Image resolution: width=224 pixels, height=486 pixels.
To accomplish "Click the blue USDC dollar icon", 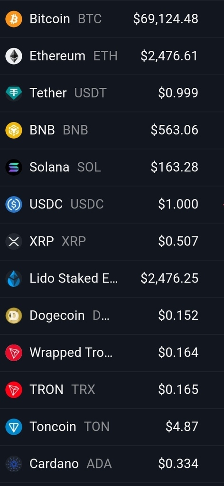I will [x=14, y=204].
